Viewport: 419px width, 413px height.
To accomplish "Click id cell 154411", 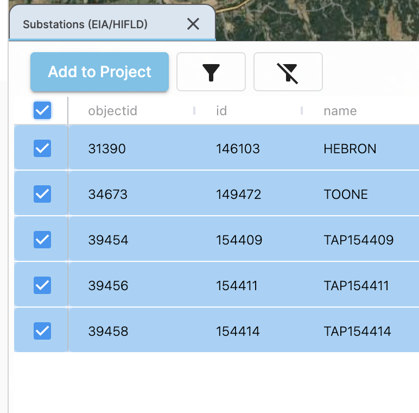I will [237, 286].
